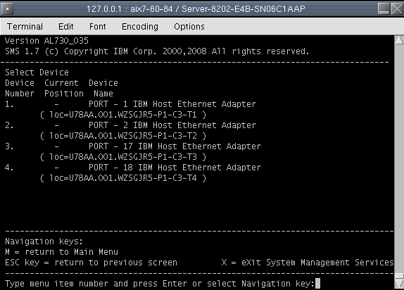Image resolution: width=404 pixels, height=290 pixels.
Task: Click the scrollbar down arrow
Action: [399, 284]
